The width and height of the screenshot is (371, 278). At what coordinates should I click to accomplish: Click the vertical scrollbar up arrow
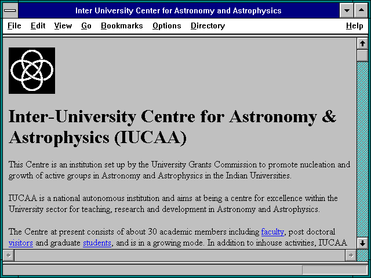click(362, 44)
